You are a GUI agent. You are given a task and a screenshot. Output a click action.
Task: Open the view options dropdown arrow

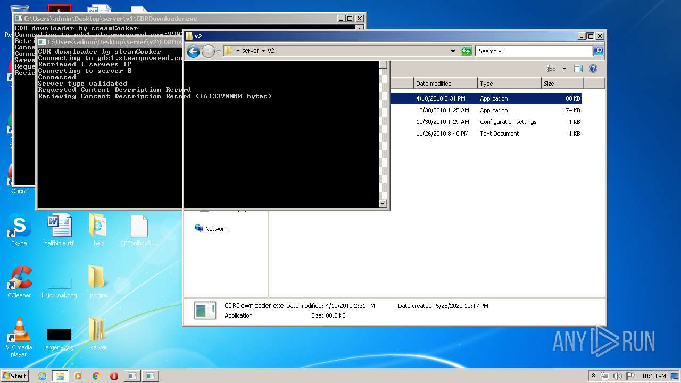pyautogui.click(x=564, y=69)
